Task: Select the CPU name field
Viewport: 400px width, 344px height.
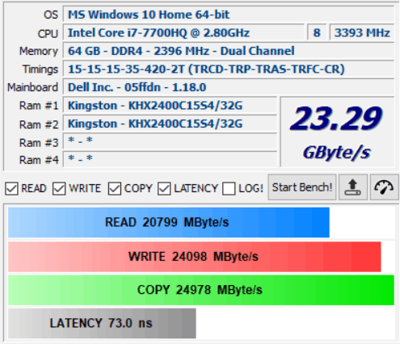Action: tap(183, 32)
